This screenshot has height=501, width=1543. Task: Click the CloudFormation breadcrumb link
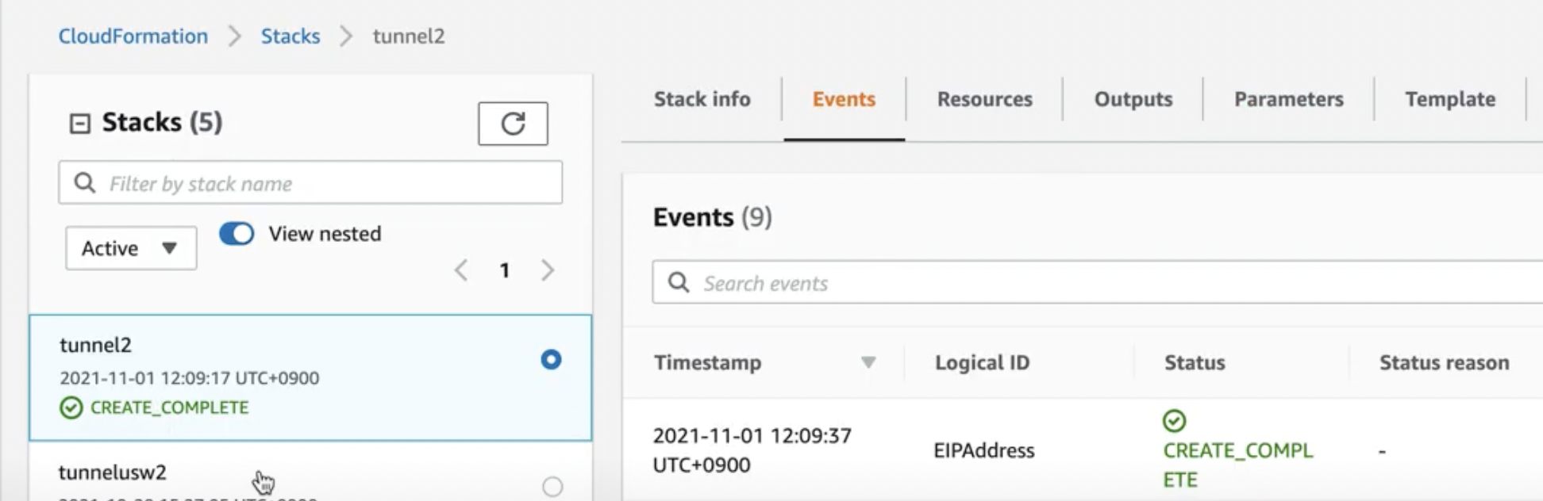click(133, 36)
